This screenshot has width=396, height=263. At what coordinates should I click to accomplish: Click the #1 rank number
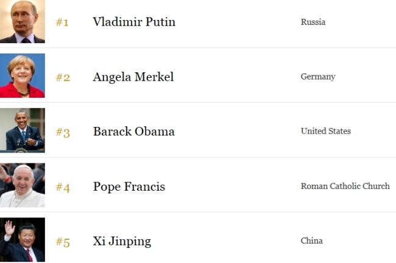62,22
